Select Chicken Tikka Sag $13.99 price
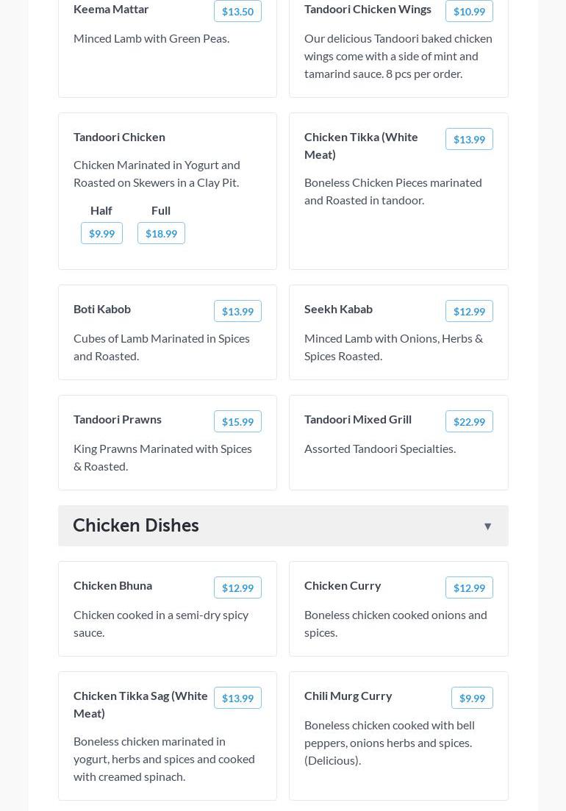This screenshot has height=811, width=566. (x=237, y=698)
